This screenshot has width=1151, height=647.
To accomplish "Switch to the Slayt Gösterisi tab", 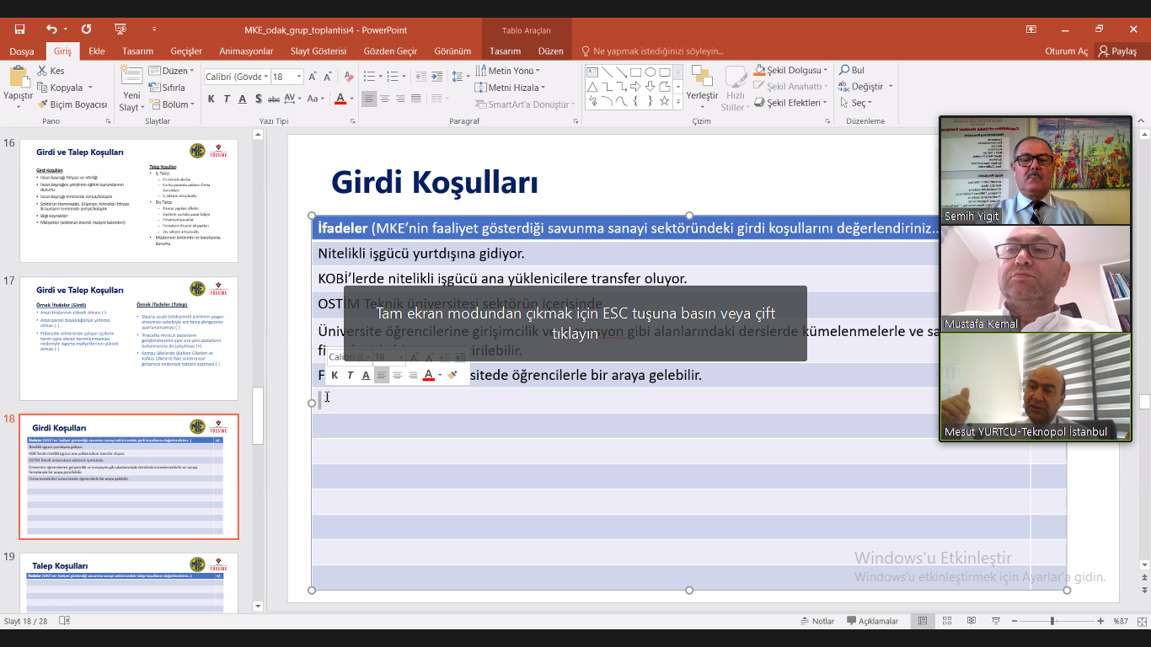I will tap(319, 51).
